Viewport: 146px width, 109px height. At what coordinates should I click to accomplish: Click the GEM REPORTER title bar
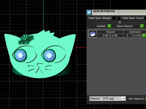point(116,12)
